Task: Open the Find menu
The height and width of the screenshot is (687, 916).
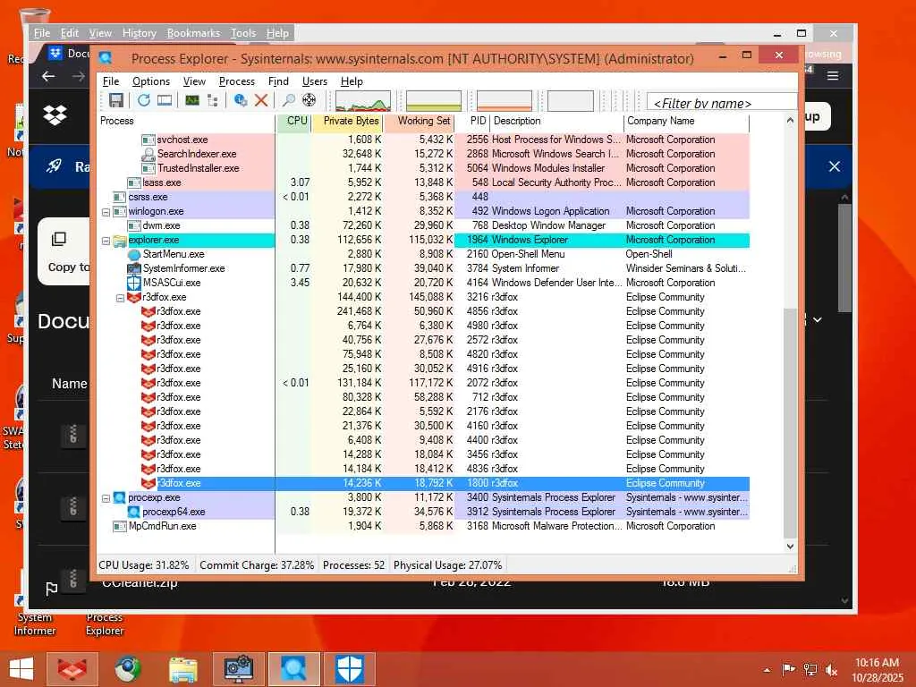Action: [278, 81]
